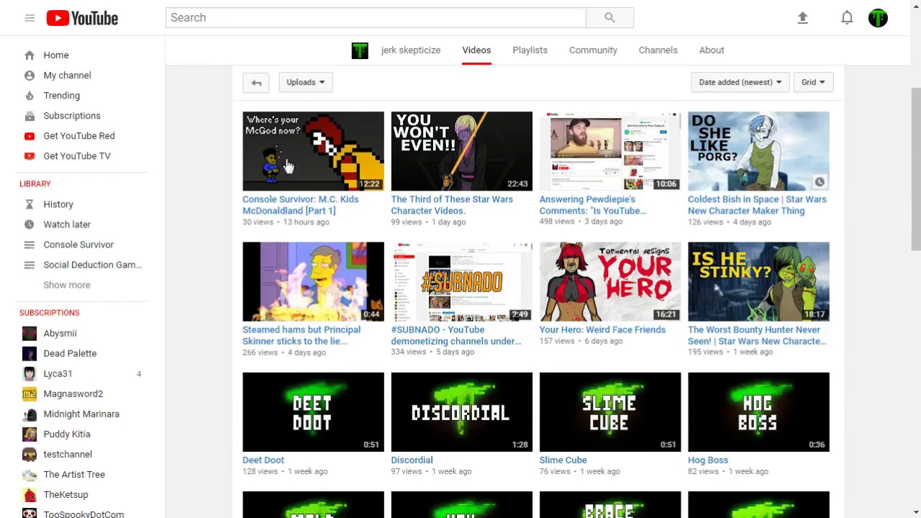Screen dimensions: 921x518
Task: Click the YouTube logo
Action: click(x=82, y=18)
